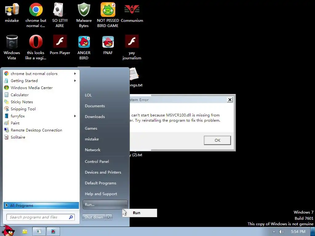This screenshot has width=315, height=236.
Task: Open Default Programs
Action: pyautogui.click(x=101, y=183)
